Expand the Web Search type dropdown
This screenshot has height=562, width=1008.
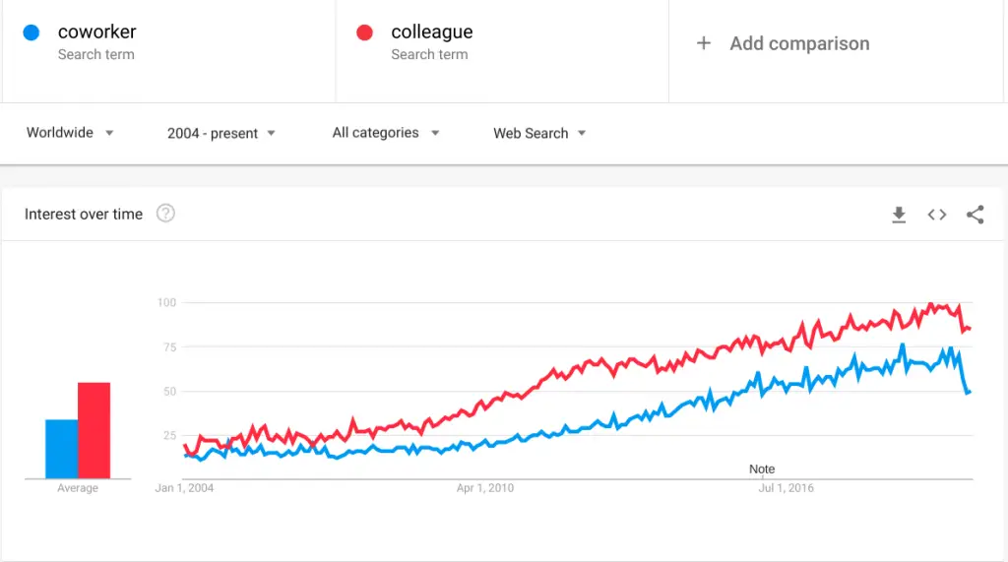click(x=539, y=133)
